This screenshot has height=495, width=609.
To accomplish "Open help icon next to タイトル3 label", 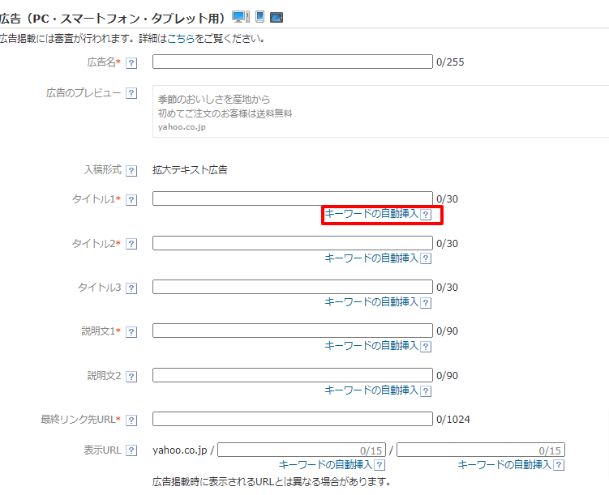I will click(x=131, y=288).
